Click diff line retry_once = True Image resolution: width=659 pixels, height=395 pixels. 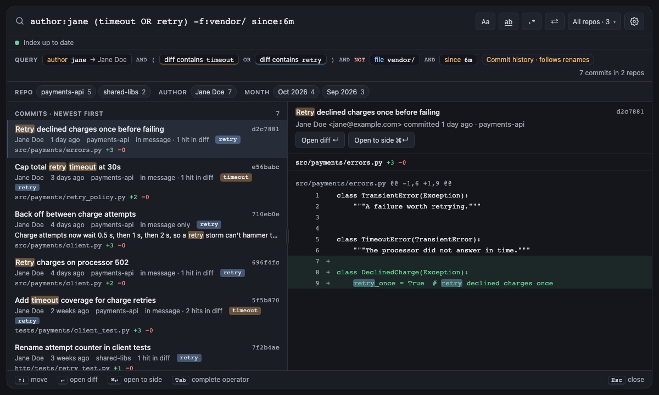(x=470, y=283)
